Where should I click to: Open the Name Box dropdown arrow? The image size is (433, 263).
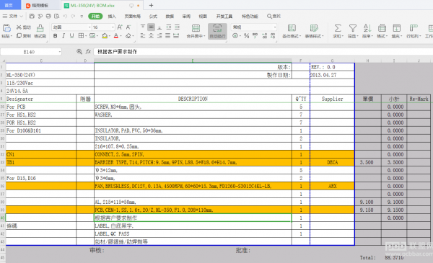pos(60,52)
